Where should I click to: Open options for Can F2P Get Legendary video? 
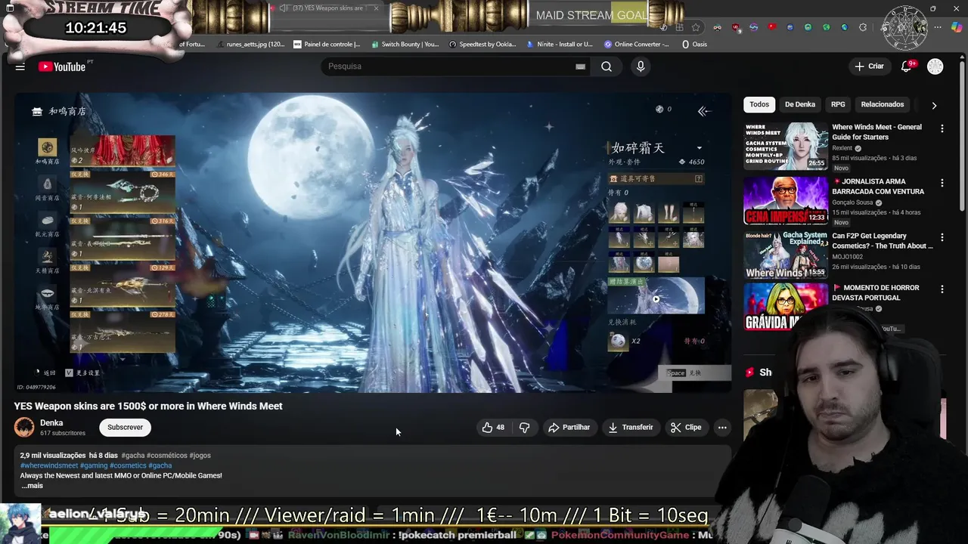tap(942, 237)
